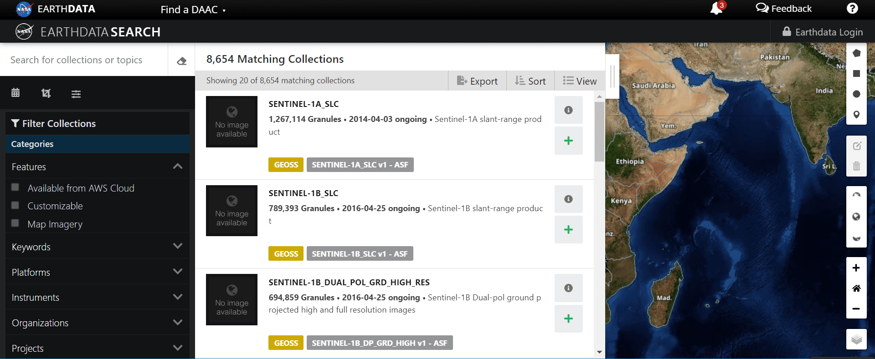Viewport: 875px width, 359px height.
Task: Click the edit shapes map icon
Action: click(x=856, y=146)
